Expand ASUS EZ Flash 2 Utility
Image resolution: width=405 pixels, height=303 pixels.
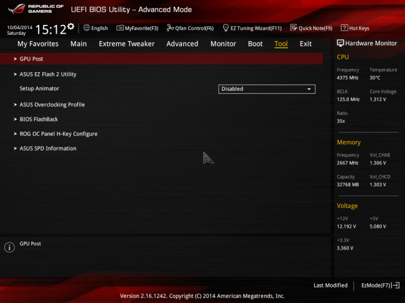pos(48,74)
